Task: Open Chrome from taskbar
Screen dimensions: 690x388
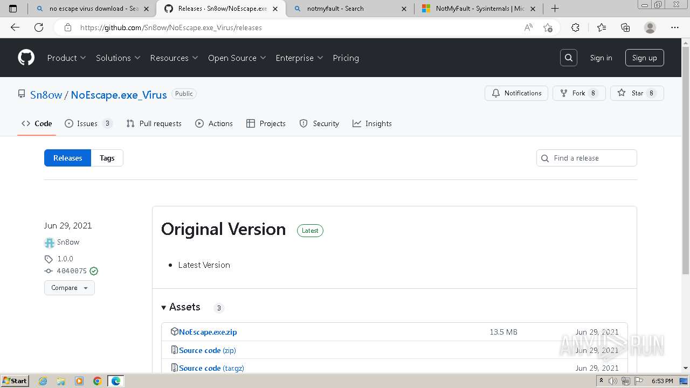Action: tap(98, 381)
